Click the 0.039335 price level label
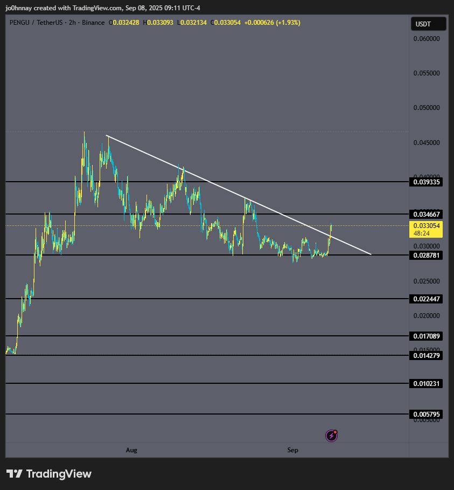454x490 pixels. [x=426, y=182]
